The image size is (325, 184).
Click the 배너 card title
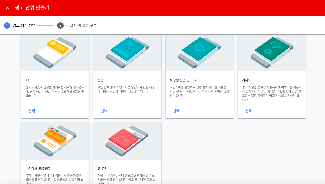coord(28,80)
